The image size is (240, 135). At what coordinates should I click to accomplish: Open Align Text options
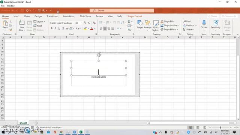(x=130, y=25)
